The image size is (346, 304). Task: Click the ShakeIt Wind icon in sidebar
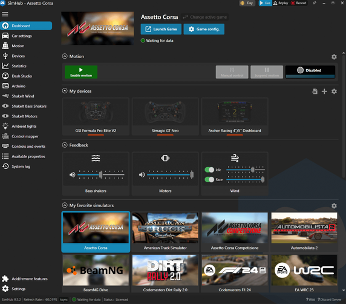(x=5, y=96)
